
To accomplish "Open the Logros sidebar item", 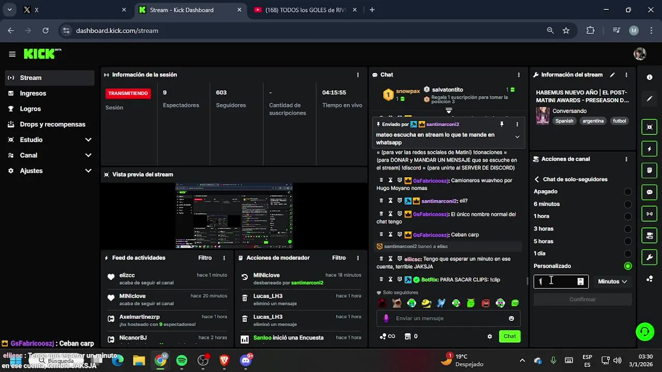I will tap(50, 109).
